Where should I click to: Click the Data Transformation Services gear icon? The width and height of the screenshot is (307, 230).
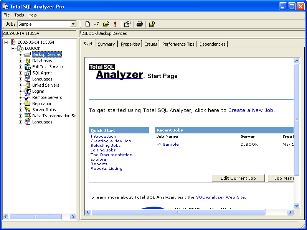coord(28,116)
